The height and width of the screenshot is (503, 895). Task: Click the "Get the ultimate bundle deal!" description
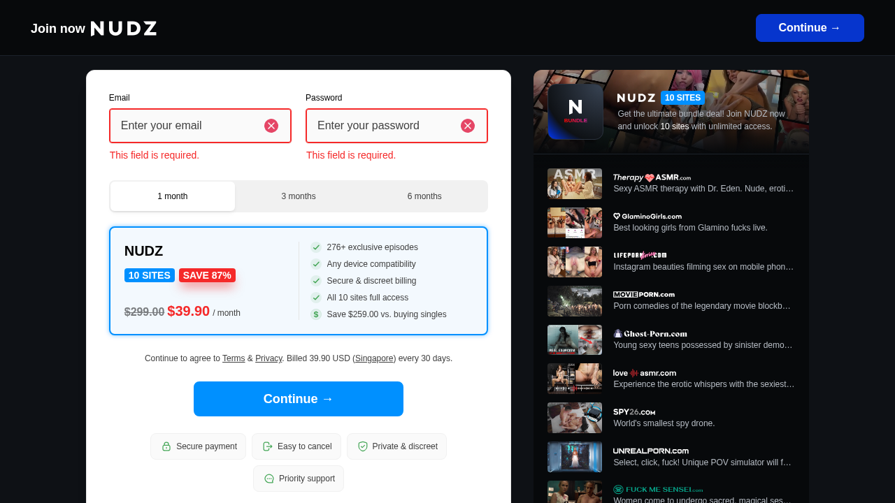point(701,120)
